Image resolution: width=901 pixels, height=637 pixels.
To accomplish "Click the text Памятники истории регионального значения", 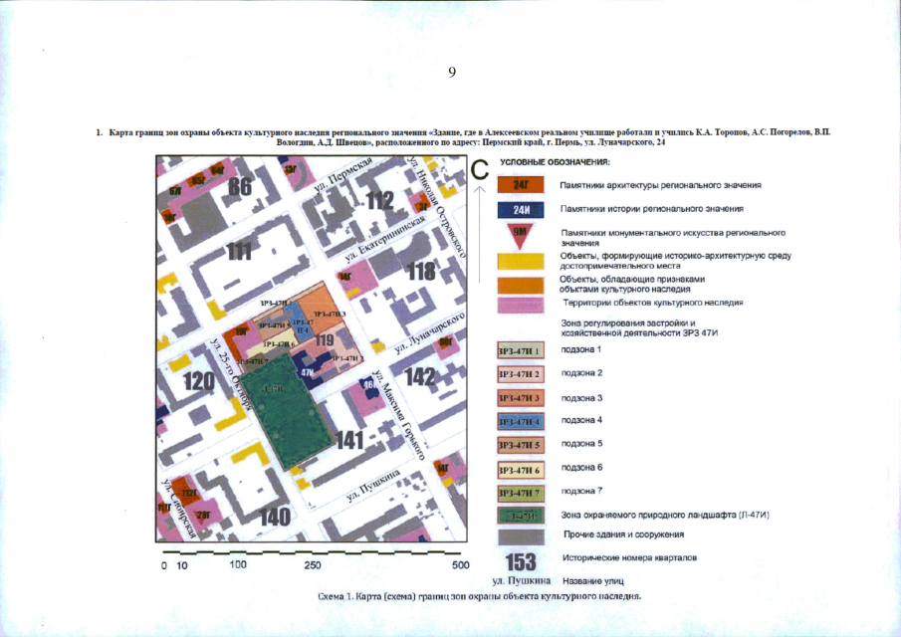I will pos(652,209).
